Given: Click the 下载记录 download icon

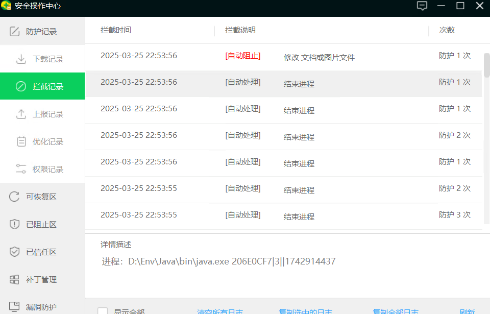Looking at the screenshot, I should coord(21,59).
